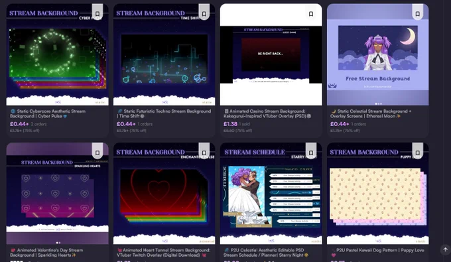Screen dimensions: 451x262
Task: Open 'Animated Heart Tunnel Stream Background' title
Action: point(164,253)
